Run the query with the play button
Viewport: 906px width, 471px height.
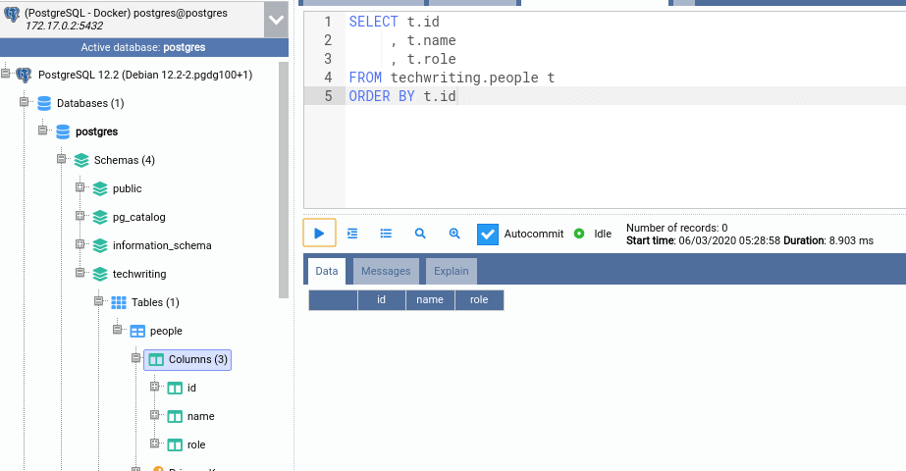319,234
